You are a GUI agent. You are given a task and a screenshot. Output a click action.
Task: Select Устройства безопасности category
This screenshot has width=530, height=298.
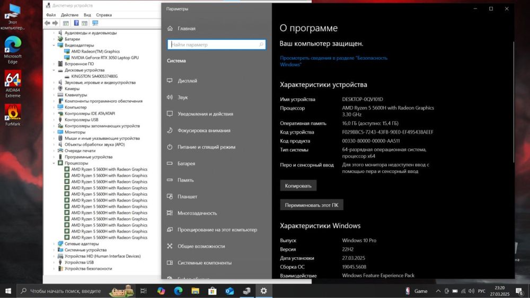(x=88, y=269)
